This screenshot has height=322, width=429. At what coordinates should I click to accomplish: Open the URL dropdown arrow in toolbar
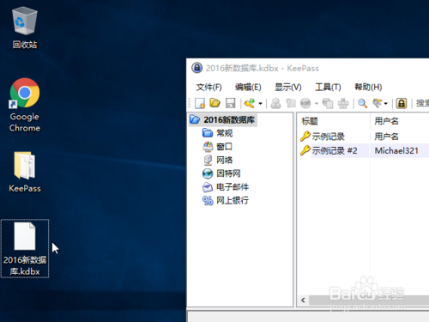[317, 104]
